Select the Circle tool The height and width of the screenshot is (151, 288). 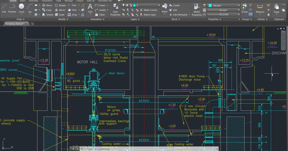[21, 8]
